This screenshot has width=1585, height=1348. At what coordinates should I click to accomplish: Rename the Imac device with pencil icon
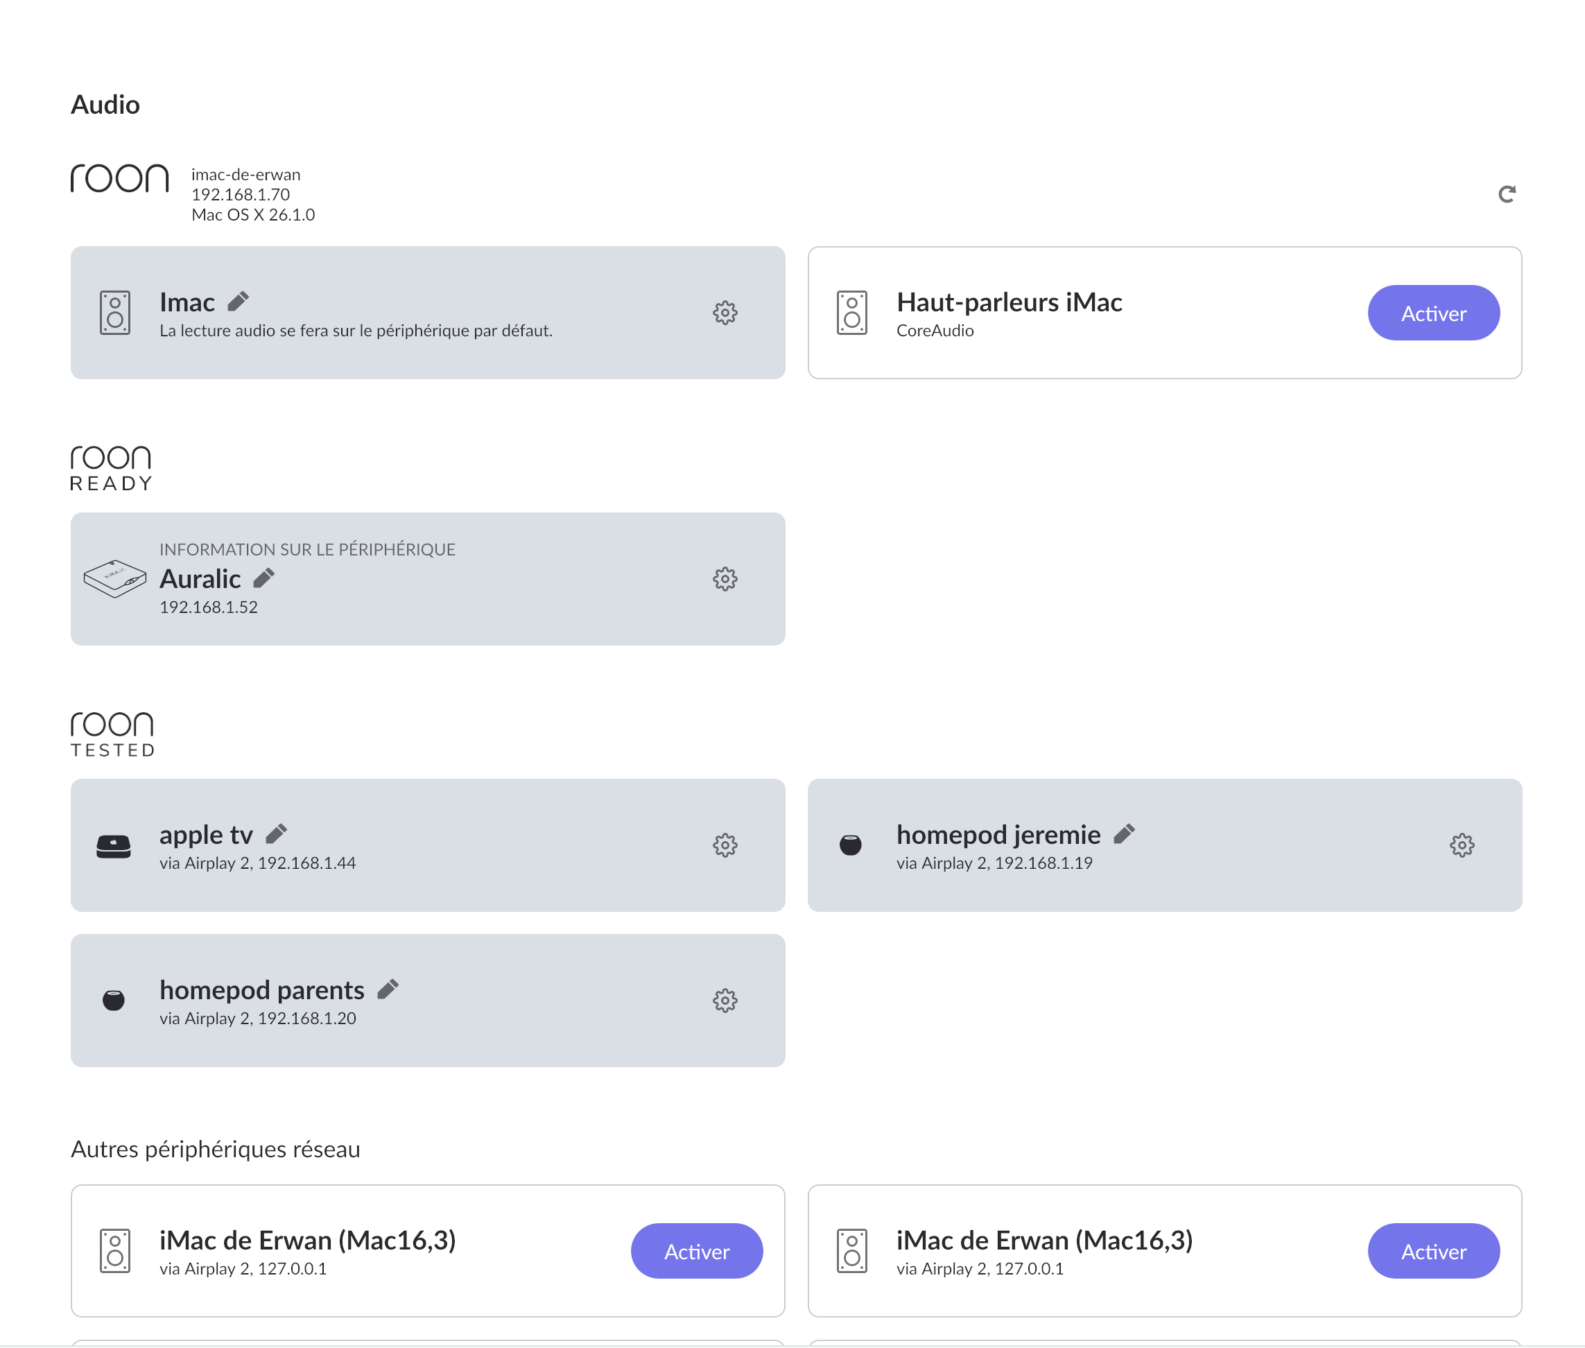click(x=239, y=302)
